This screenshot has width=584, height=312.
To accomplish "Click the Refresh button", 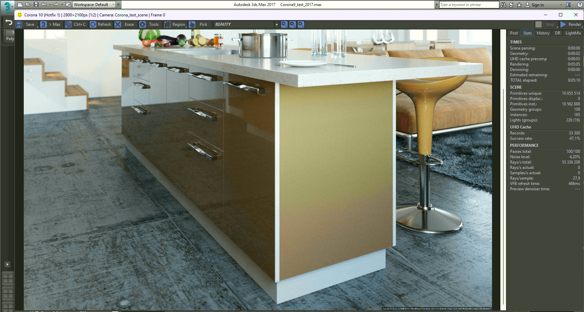I will click(x=101, y=24).
